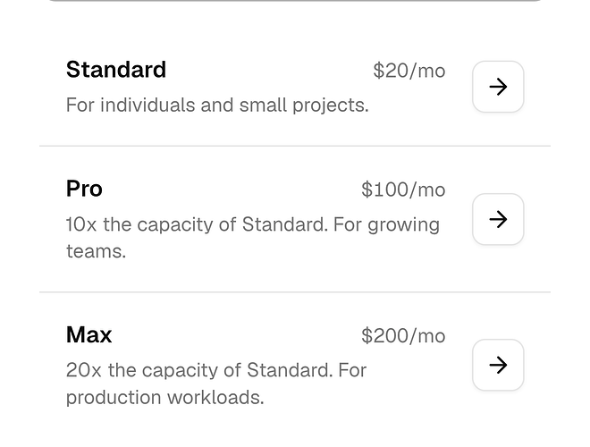Click the Standard plan heading
590x447 pixels.
click(x=116, y=70)
